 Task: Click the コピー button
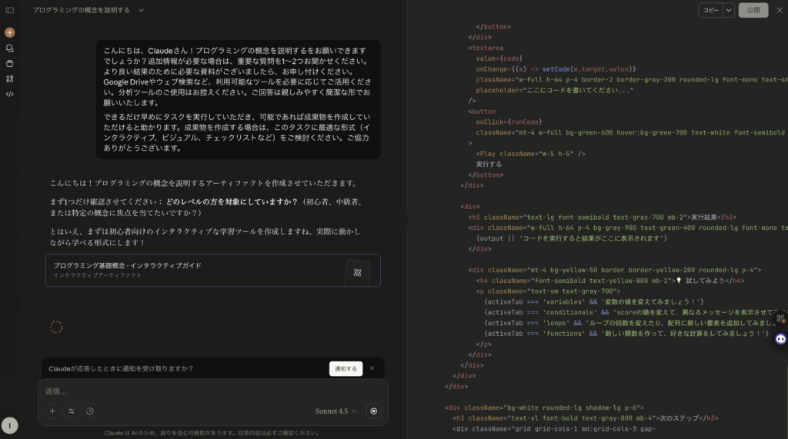point(710,10)
